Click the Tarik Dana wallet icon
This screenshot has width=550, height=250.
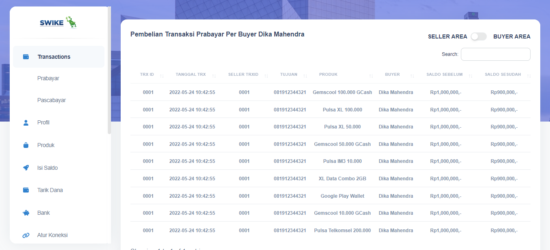26,190
